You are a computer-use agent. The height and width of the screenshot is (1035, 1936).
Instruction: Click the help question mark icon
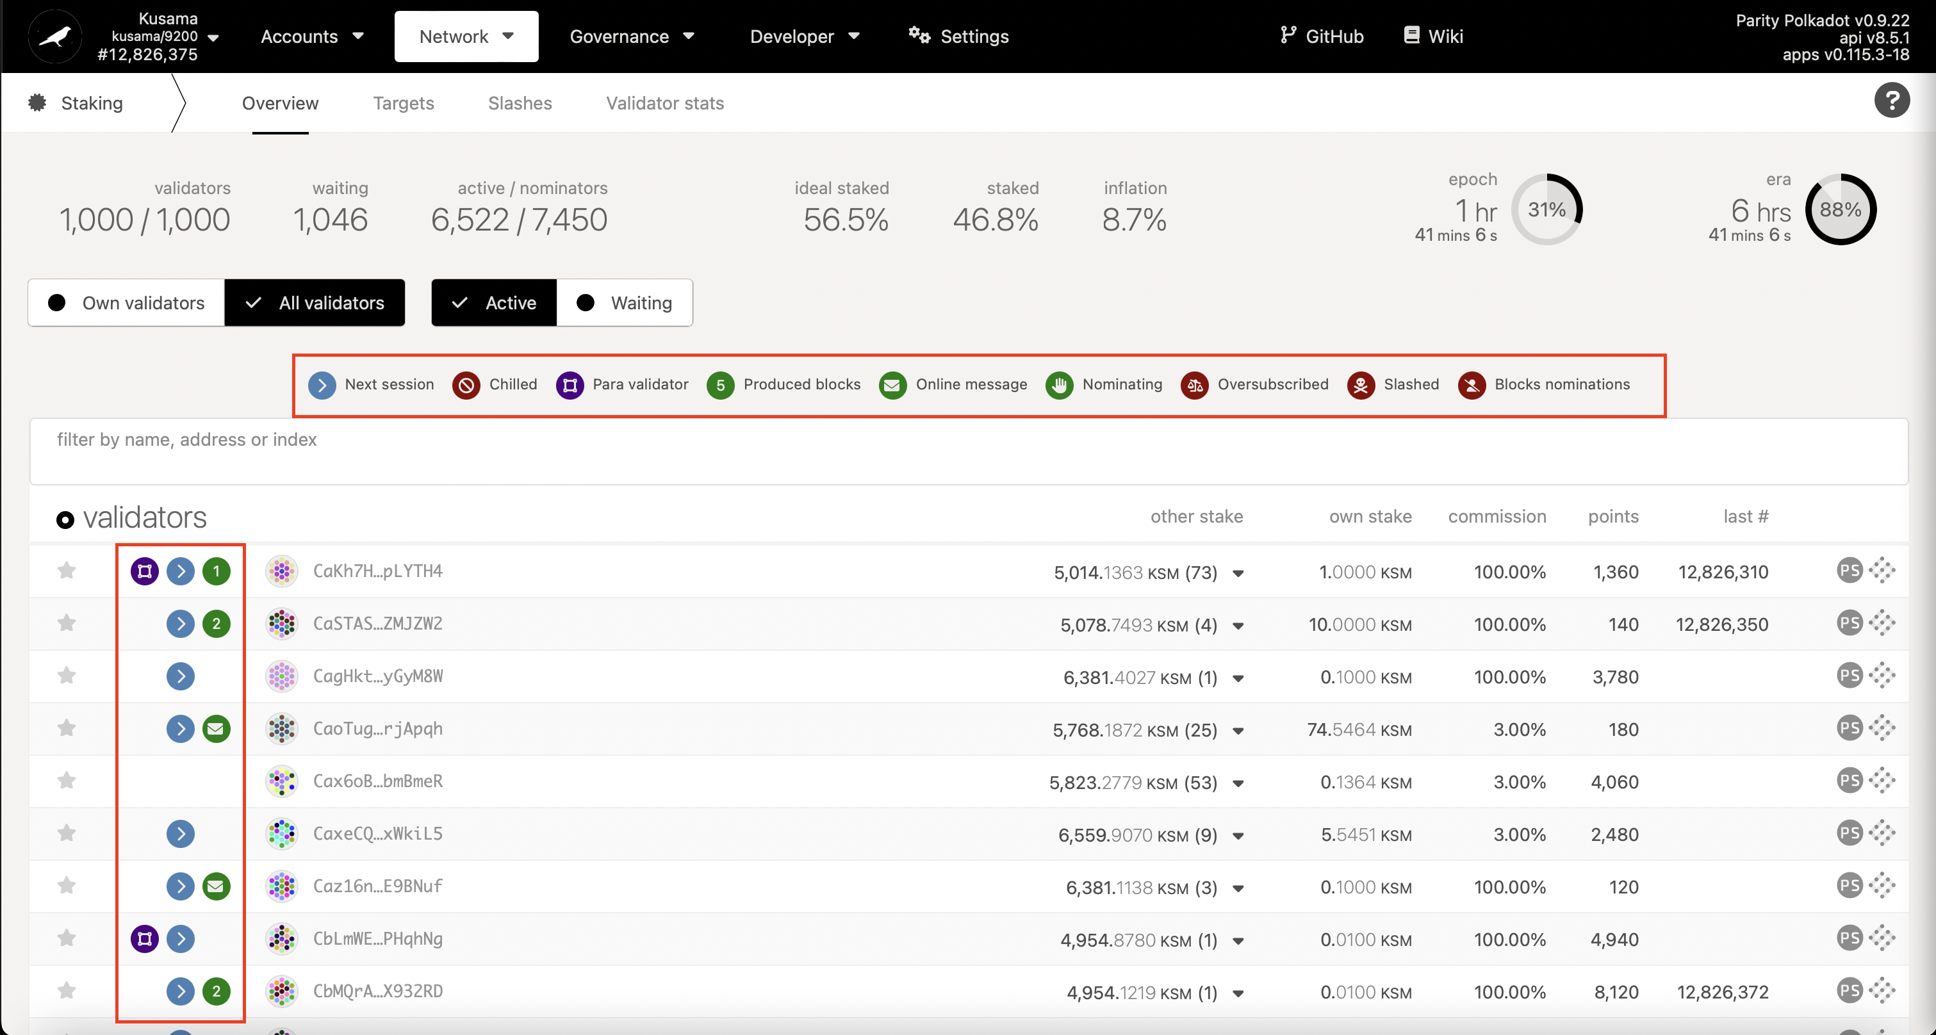1891,101
